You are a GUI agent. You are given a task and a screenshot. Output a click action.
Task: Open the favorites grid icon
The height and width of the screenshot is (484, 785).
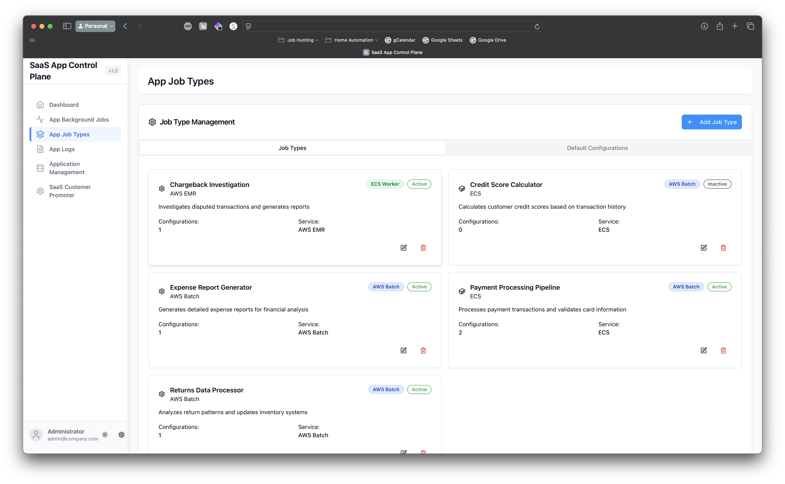click(x=32, y=40)
